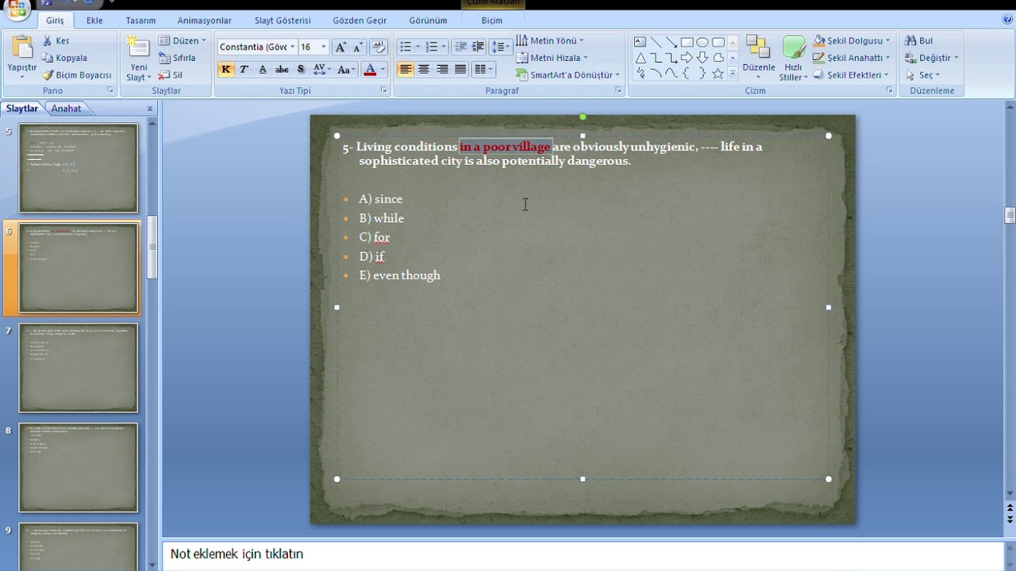Click the Bul find binoculars icon
Screen dimensions: 1016x571
click(911, 40)
